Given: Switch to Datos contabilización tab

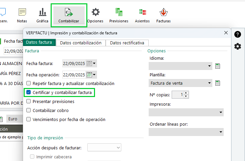Looking at the screenshot, I should [81, 43].
